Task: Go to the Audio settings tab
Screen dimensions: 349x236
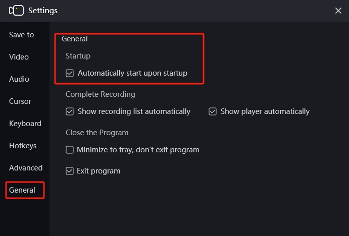Action: (x=19, y=79)
